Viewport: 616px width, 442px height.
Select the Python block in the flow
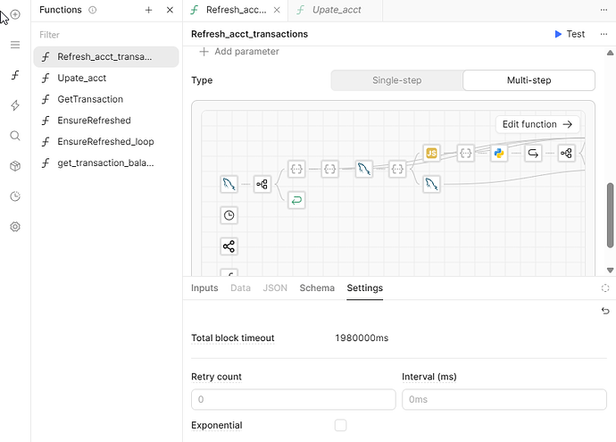pyautogui.click(x=498, y=154)
